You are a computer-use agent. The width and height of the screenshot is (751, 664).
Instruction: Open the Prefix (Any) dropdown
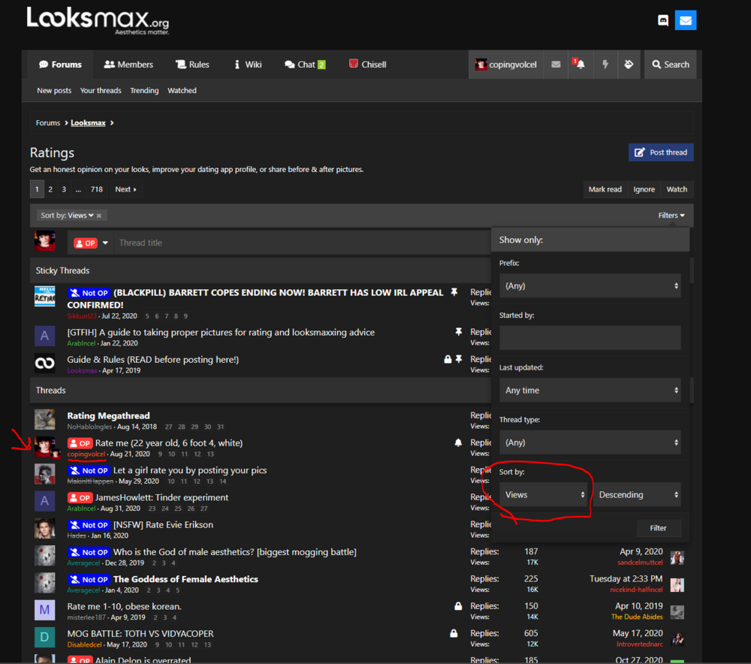pyautogui.click(x=590, y=285)
